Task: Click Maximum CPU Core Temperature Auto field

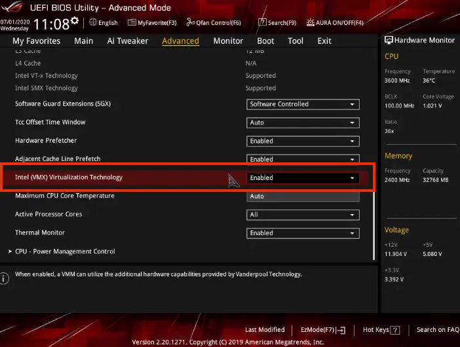Action: pos(303,196)
